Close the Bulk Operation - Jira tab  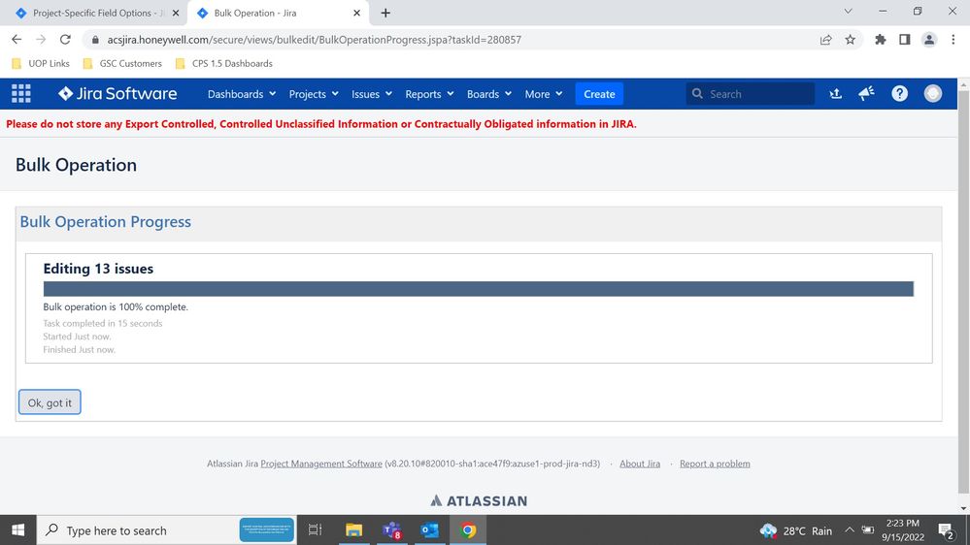(357, 13)
